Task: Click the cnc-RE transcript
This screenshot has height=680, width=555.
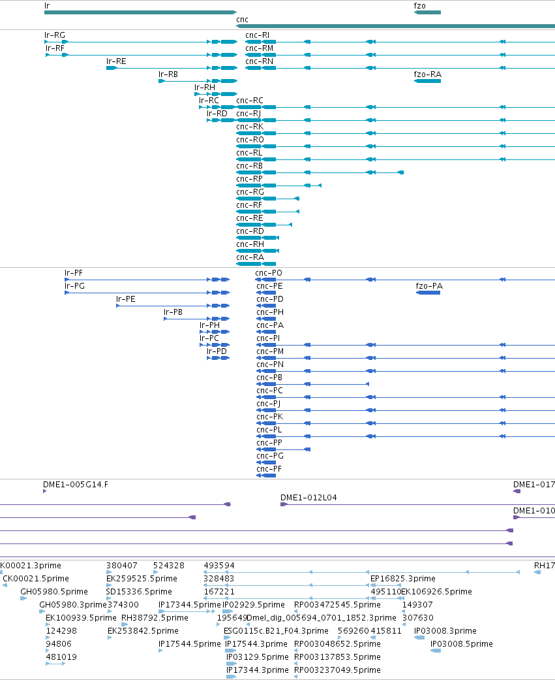Action: (x=264, y=225)
